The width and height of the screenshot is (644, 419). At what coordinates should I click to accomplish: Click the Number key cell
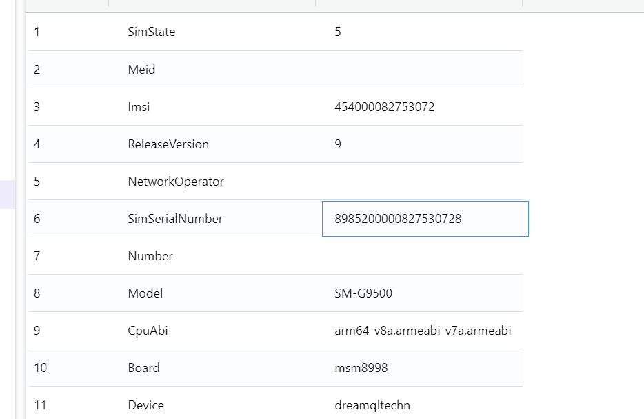click(150, 256)
